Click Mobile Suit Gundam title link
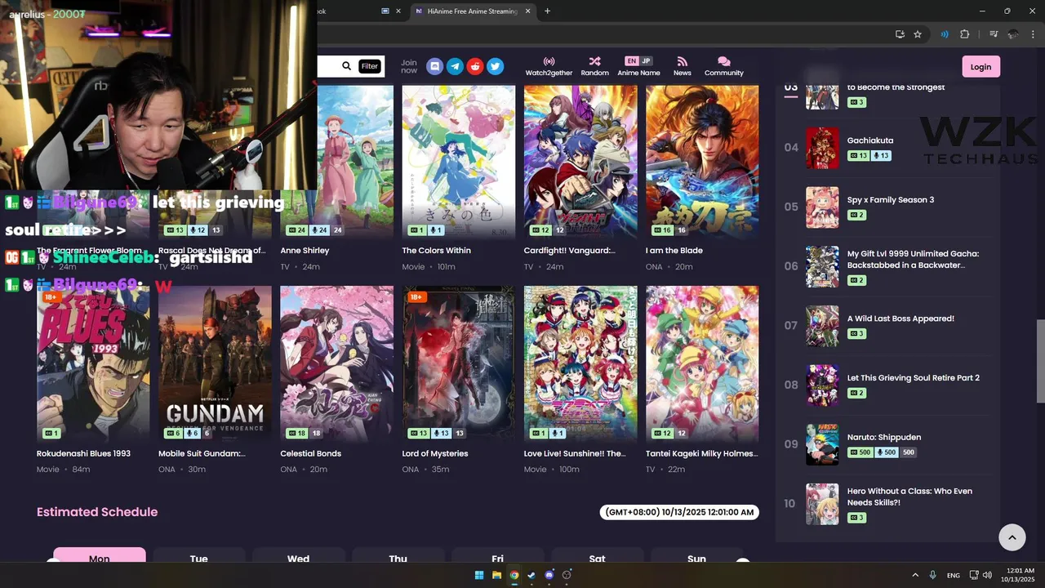This screenshot has width=1045, height=588. (x=202, y=453)
